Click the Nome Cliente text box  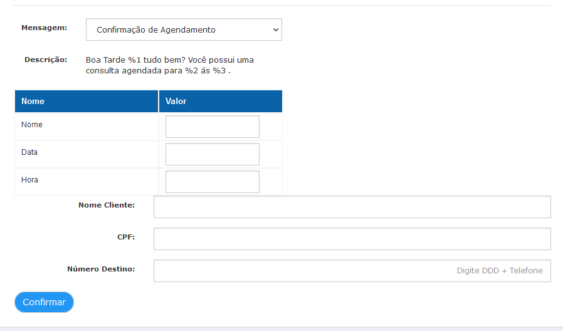coord(352,207)
